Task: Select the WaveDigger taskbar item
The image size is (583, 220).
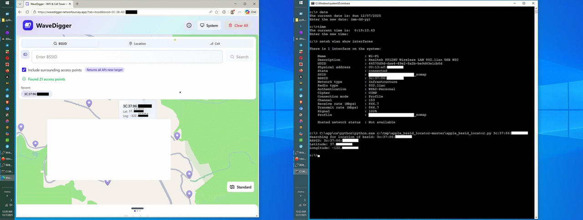Action: click(8, 178)
